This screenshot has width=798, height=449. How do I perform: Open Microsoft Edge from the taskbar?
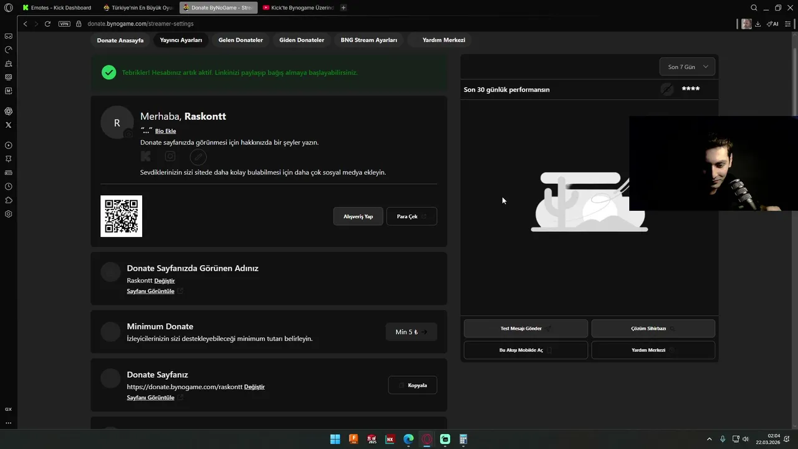(x=408, y=439)
